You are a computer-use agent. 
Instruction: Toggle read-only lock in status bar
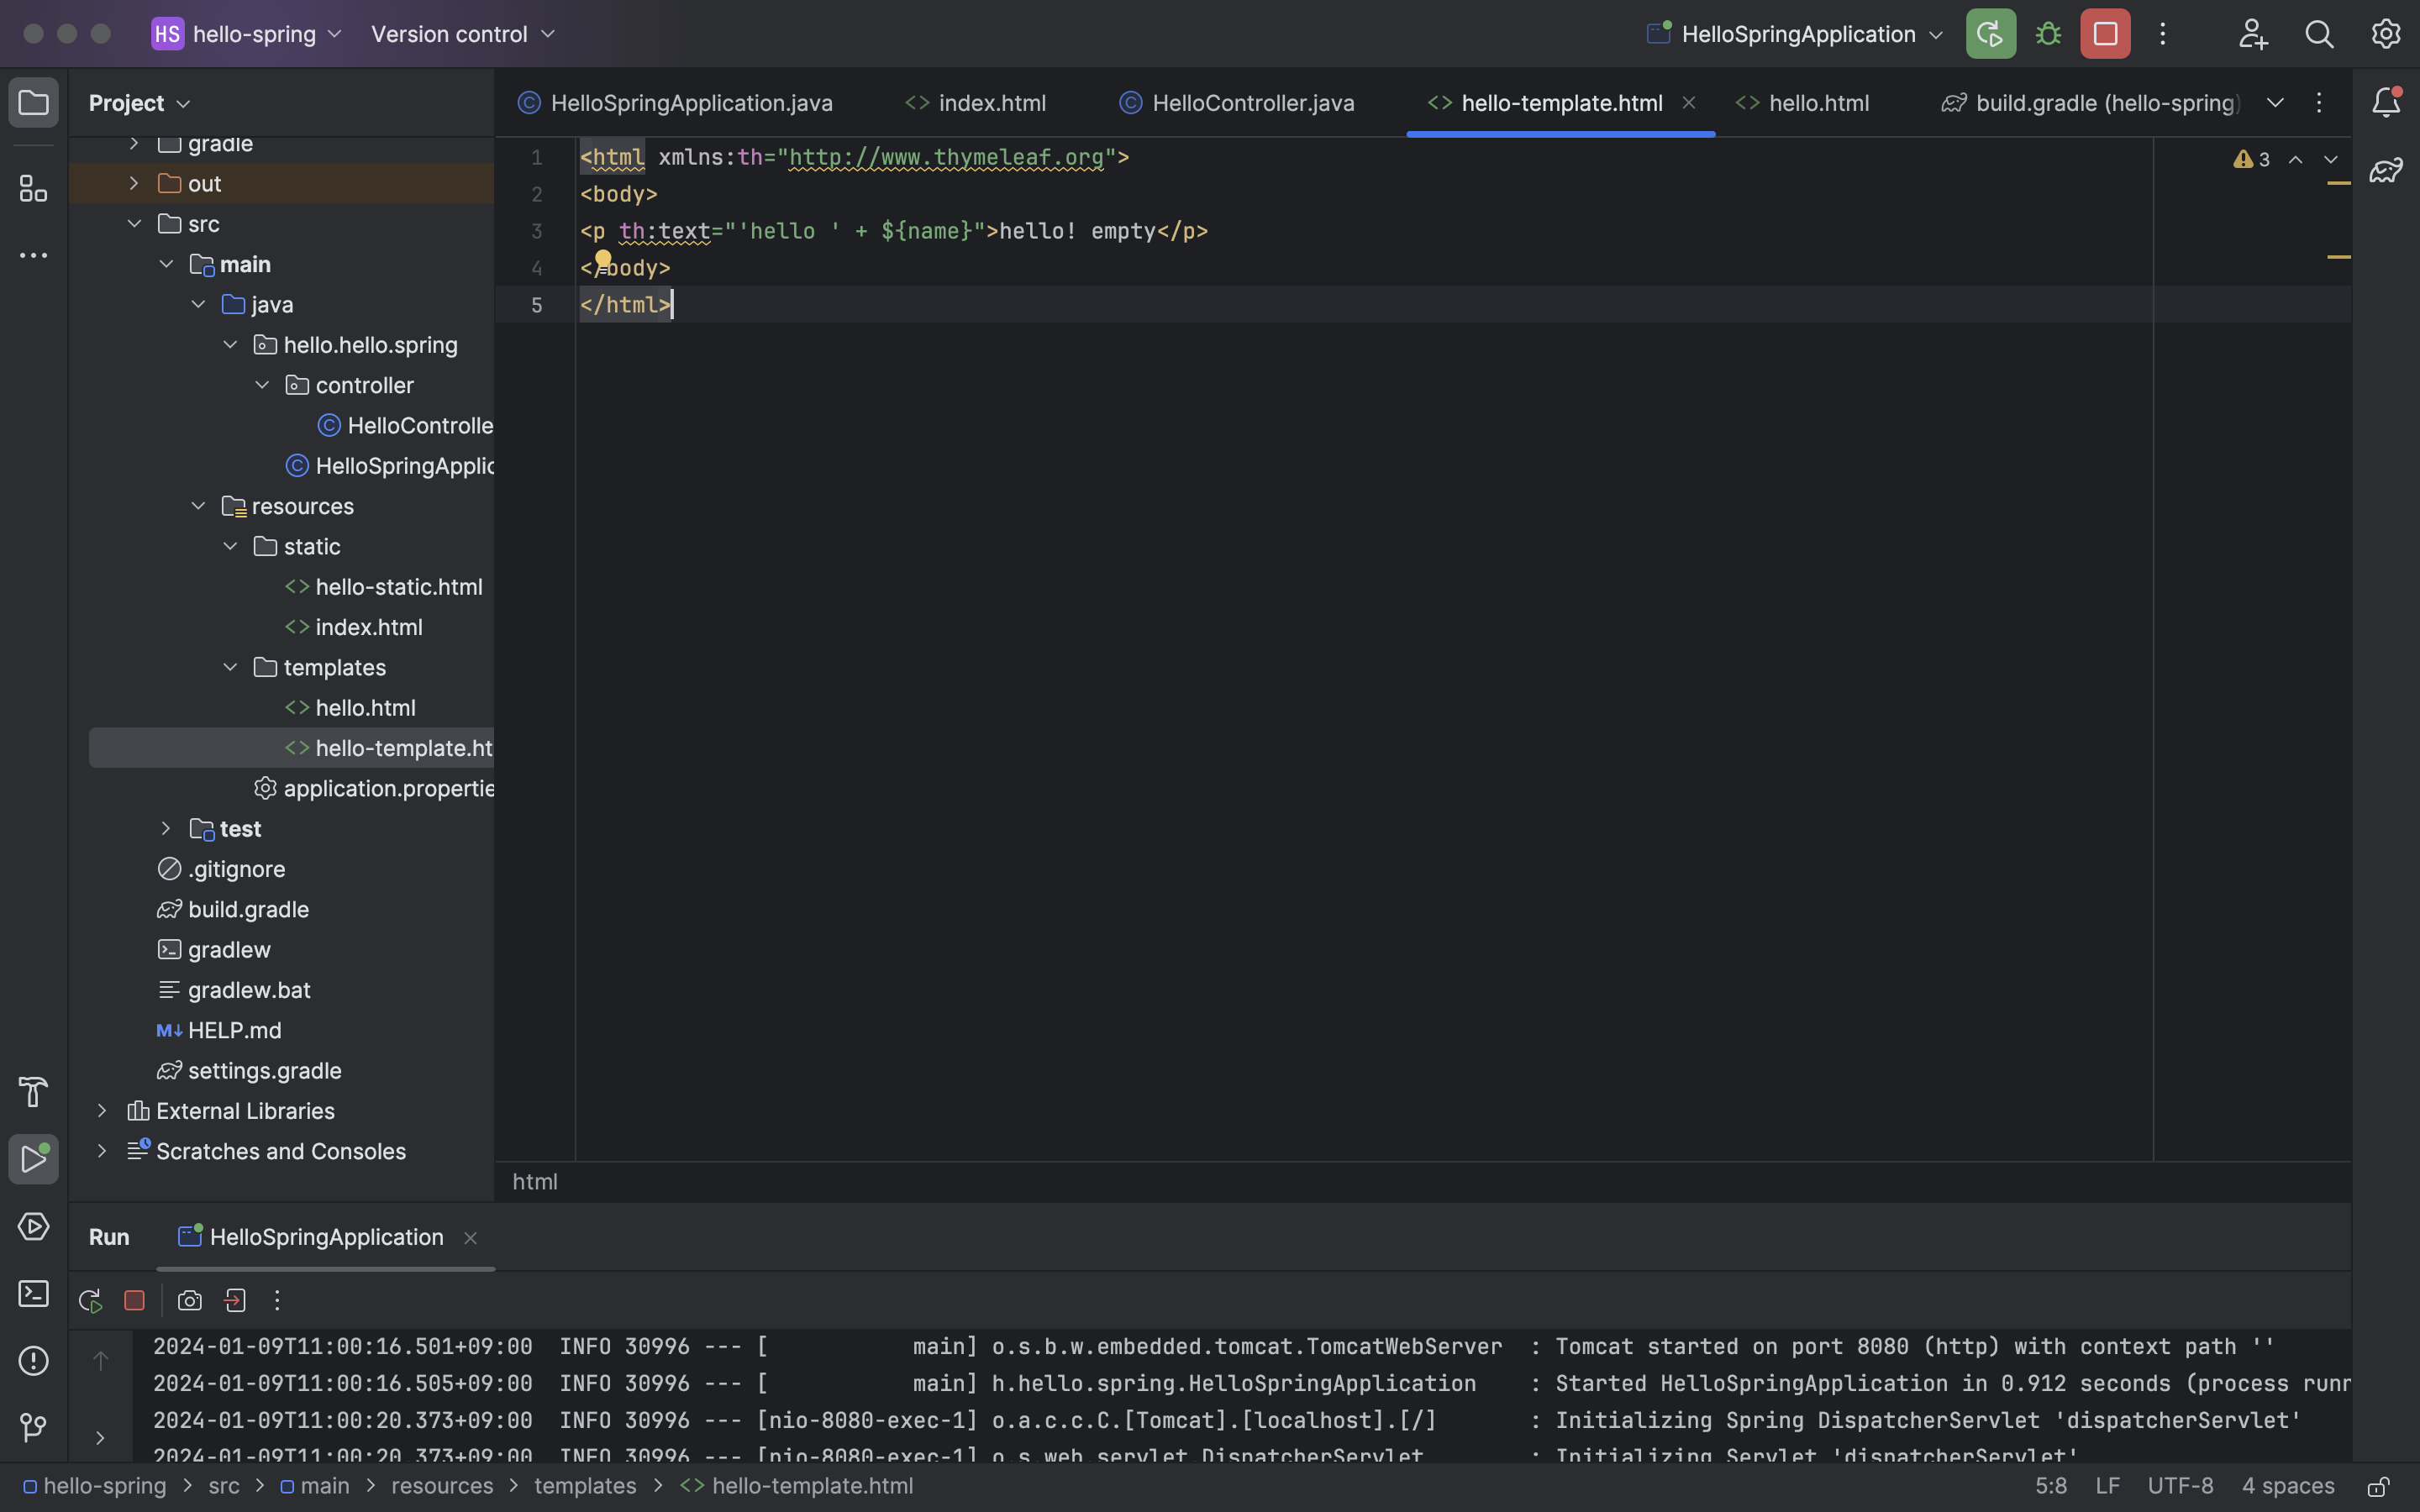[x=2379, y=1486]
